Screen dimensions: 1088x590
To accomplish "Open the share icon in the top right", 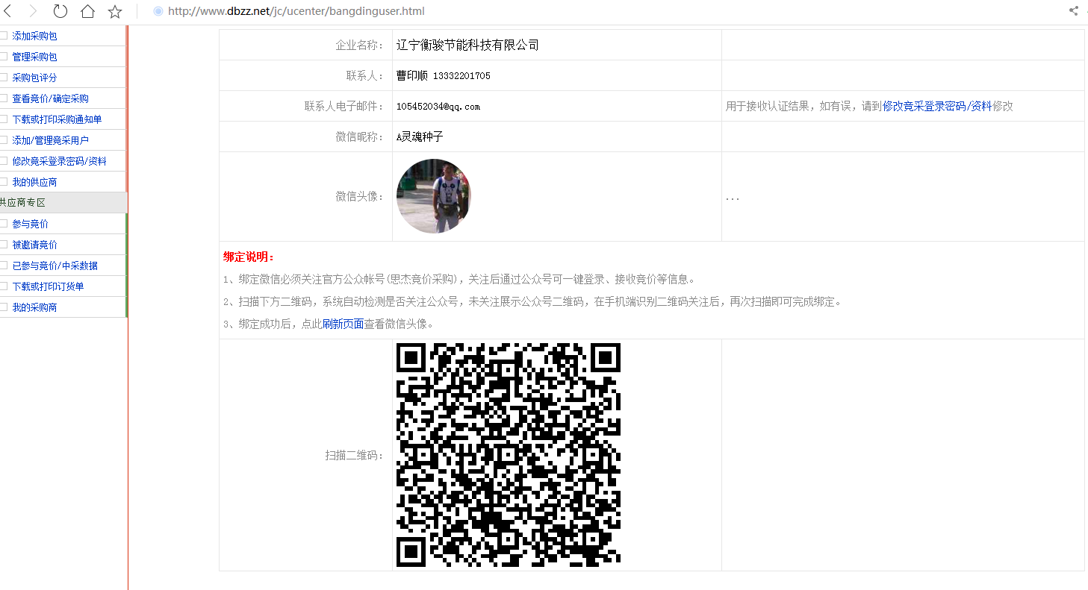I will point(1074,11).
